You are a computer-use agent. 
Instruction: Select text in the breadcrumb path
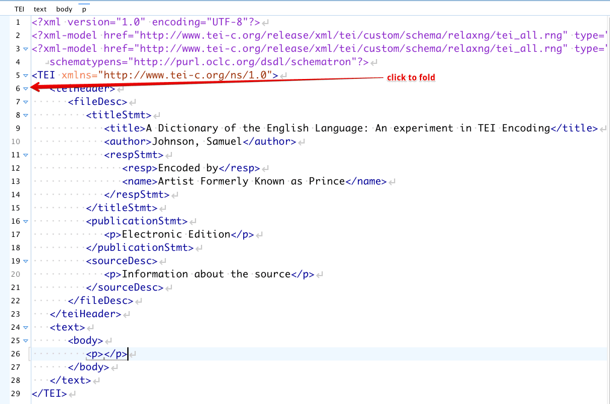click(x=40, y=10)
